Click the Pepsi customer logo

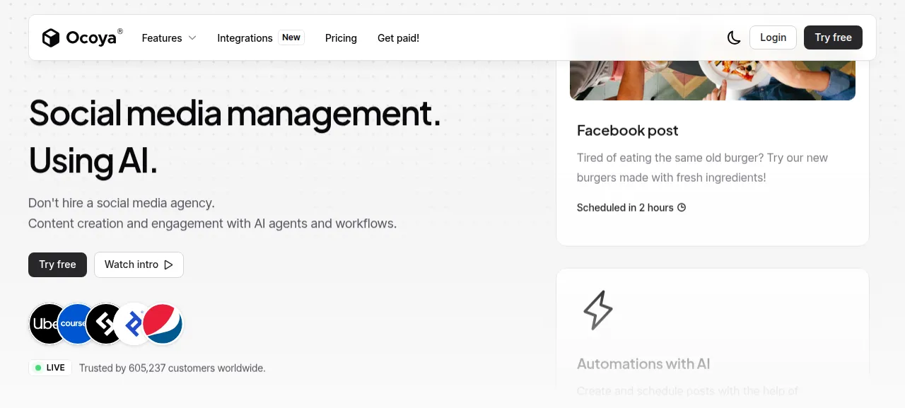pyautogui.click(x=163, y=324)
